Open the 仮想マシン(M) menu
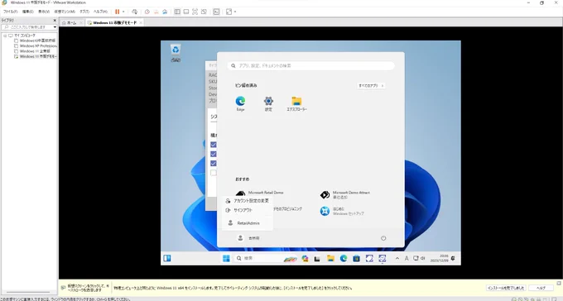563x301 pixels. click(65, 12)
